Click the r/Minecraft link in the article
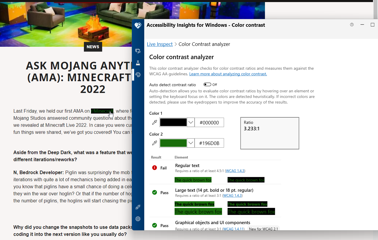Image resolution: width=378 pixels, height=240 pixels. click(x=102, y=111)
